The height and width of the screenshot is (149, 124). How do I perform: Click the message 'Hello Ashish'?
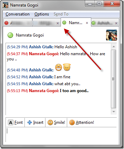(x=66, y=47)
